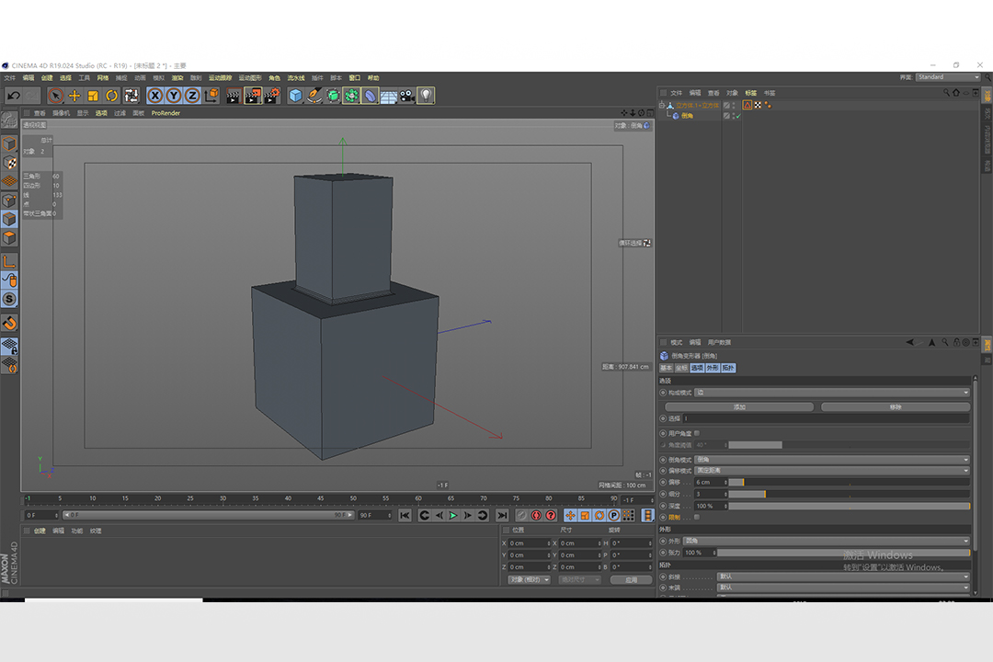Click the 移除 button in bevel options
The height and width of the screenshot is (662, 993).
click(x=896, y=406)
